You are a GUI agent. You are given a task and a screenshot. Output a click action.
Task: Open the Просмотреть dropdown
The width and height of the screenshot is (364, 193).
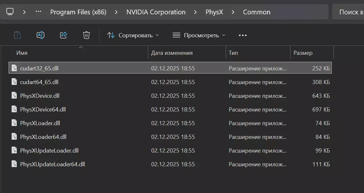tap(199, 35)
